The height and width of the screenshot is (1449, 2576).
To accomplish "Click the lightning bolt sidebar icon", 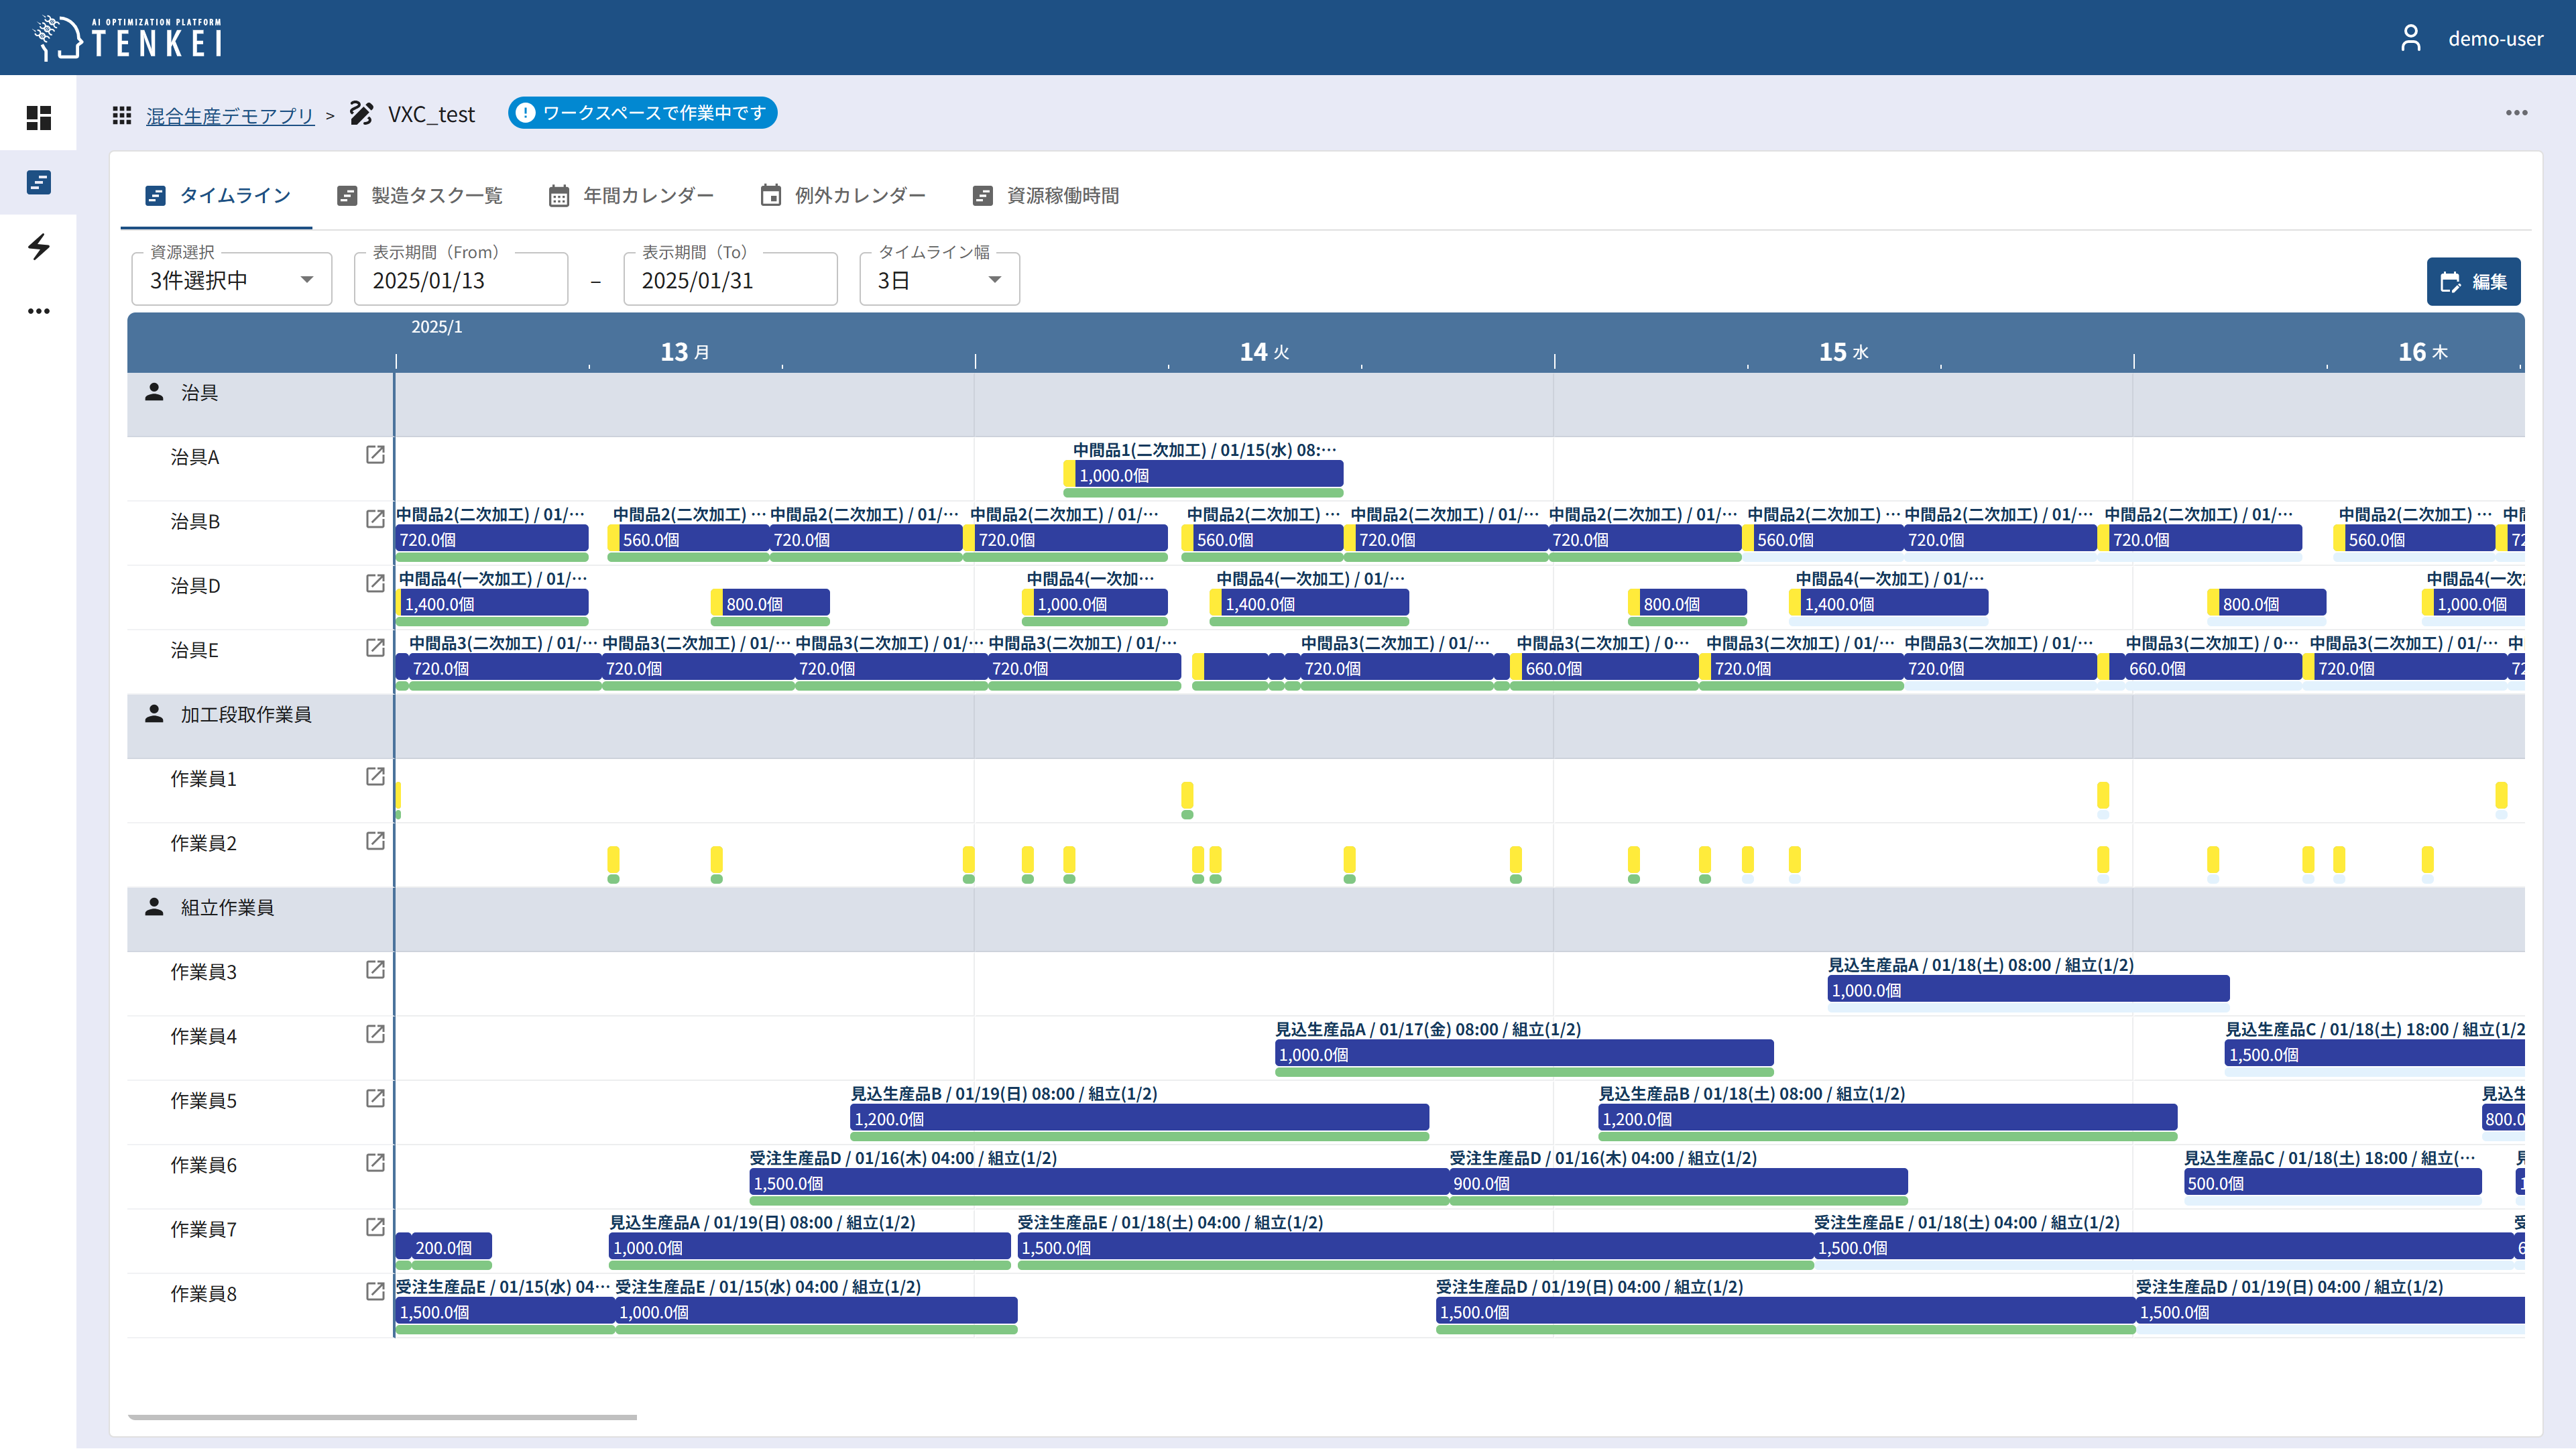I will click(x=38, y=246).
